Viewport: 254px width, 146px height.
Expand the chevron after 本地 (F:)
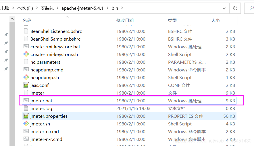(37, 8)
